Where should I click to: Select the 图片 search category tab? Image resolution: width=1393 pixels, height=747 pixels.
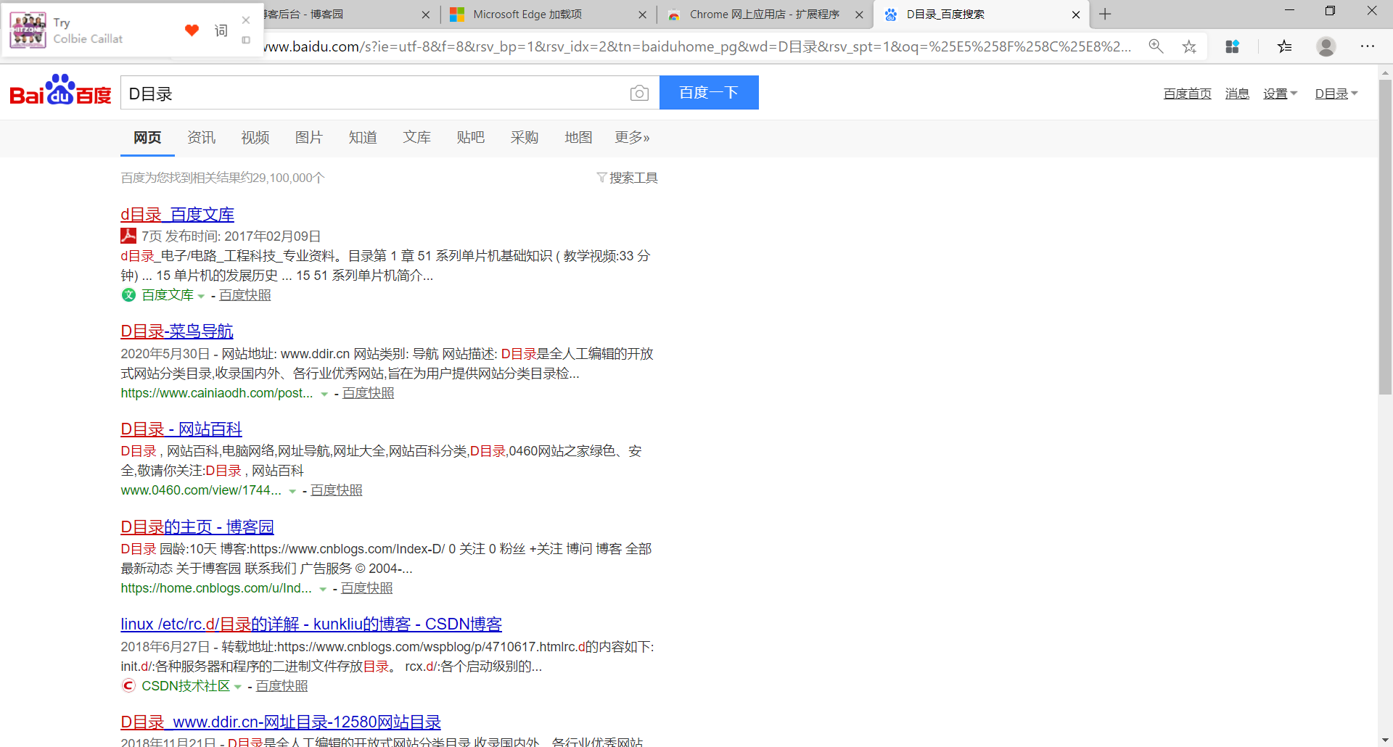(309, 137)
